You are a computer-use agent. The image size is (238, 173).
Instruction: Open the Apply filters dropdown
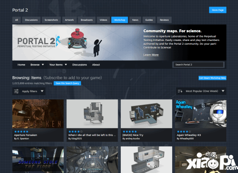tap(29, 91)
